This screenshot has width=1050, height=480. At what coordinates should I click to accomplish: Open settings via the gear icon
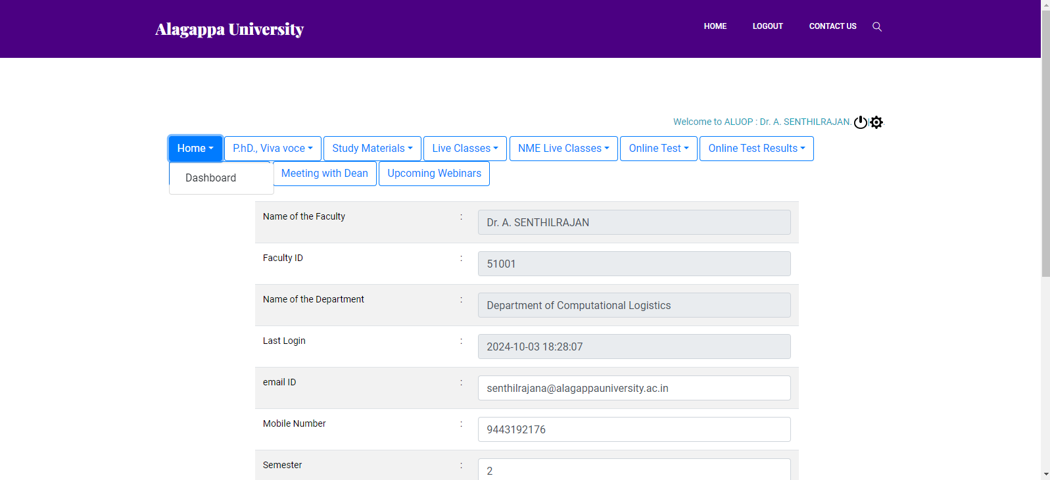[876, 122]
